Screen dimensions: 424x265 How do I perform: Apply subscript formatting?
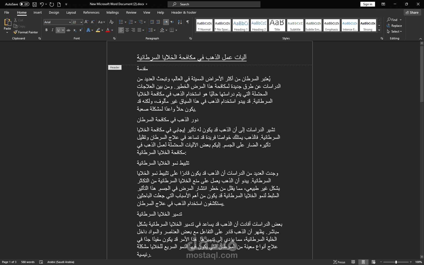(75, 30)
